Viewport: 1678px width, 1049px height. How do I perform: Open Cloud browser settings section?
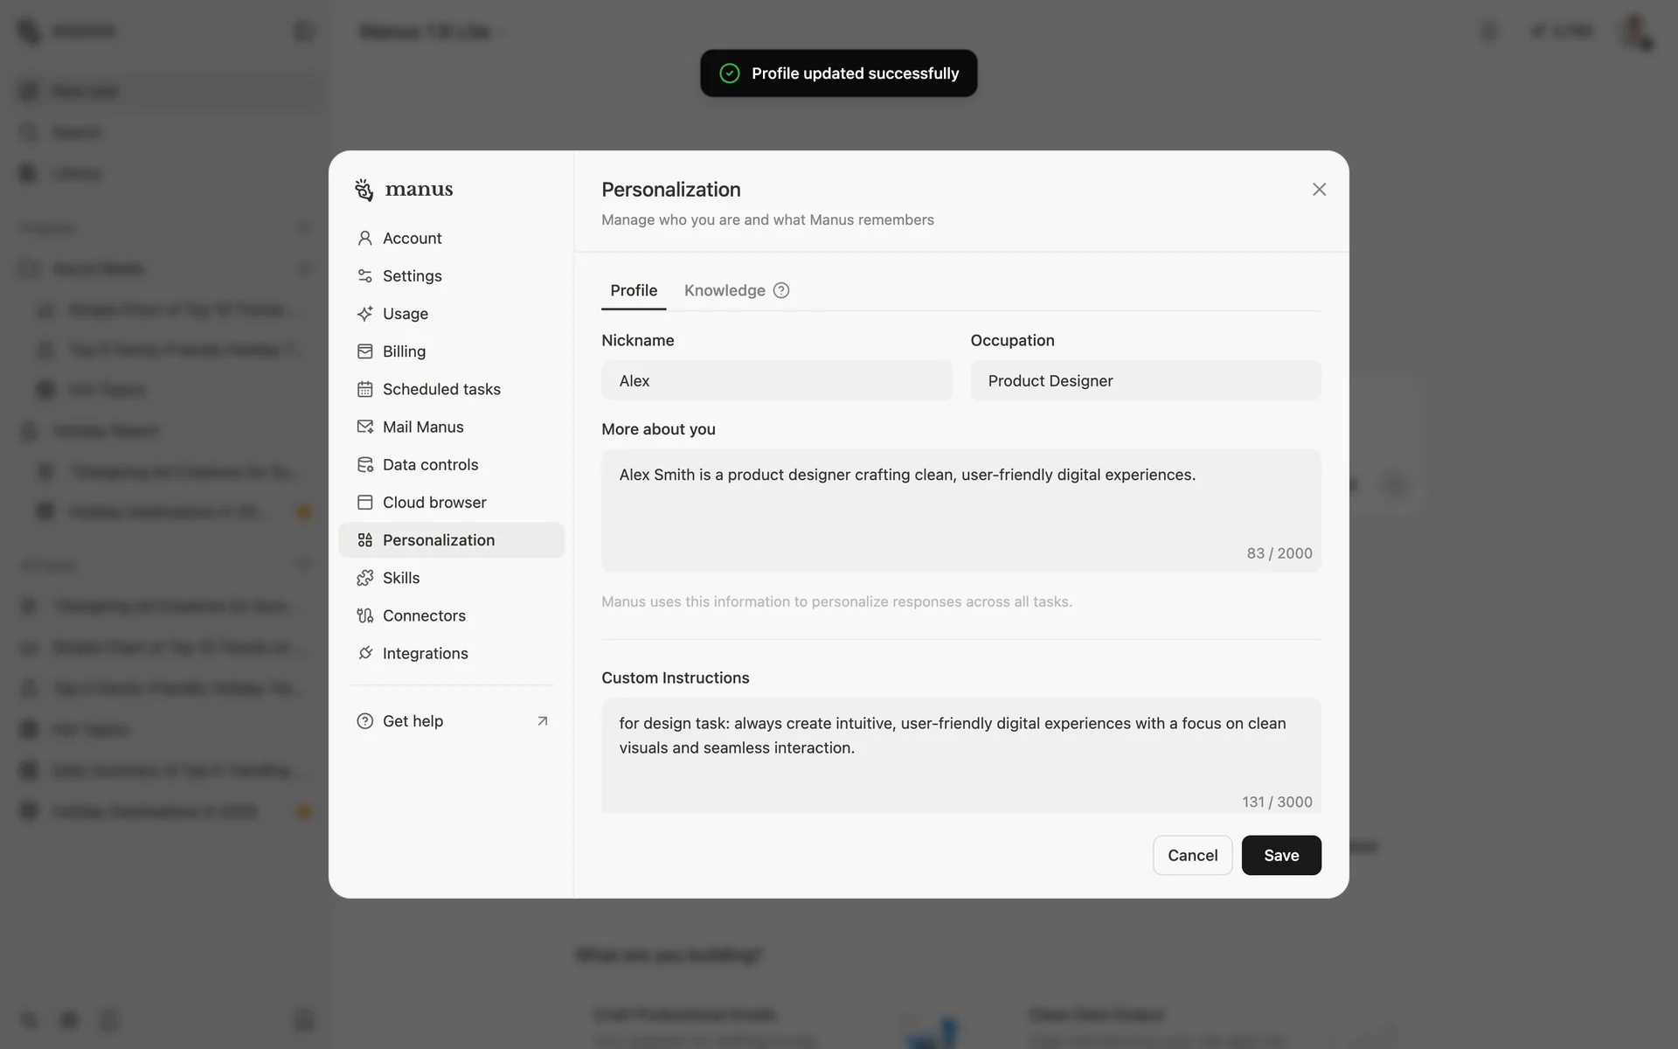[x=434, y=503]
